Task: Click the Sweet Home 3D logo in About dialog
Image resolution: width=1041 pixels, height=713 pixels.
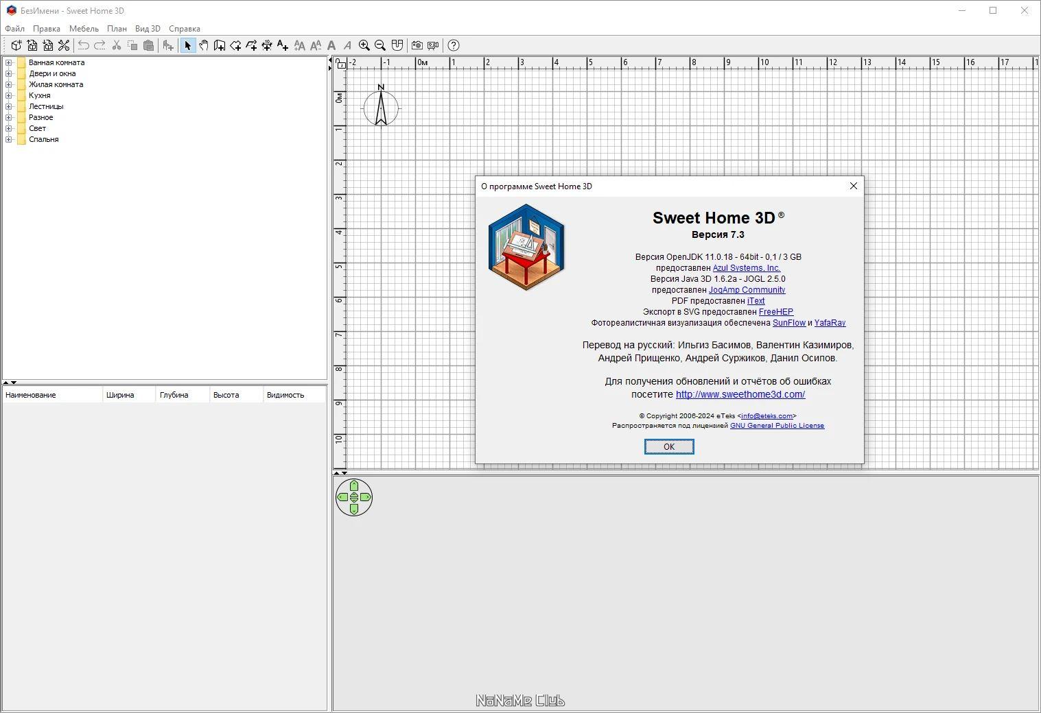Action: [x=526, y=247]
